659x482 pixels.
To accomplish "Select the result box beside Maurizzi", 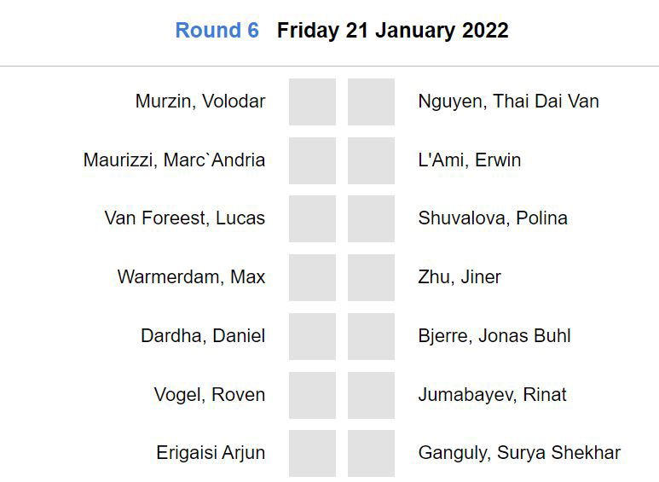I will pyautogui.click(x=312, y=160).
